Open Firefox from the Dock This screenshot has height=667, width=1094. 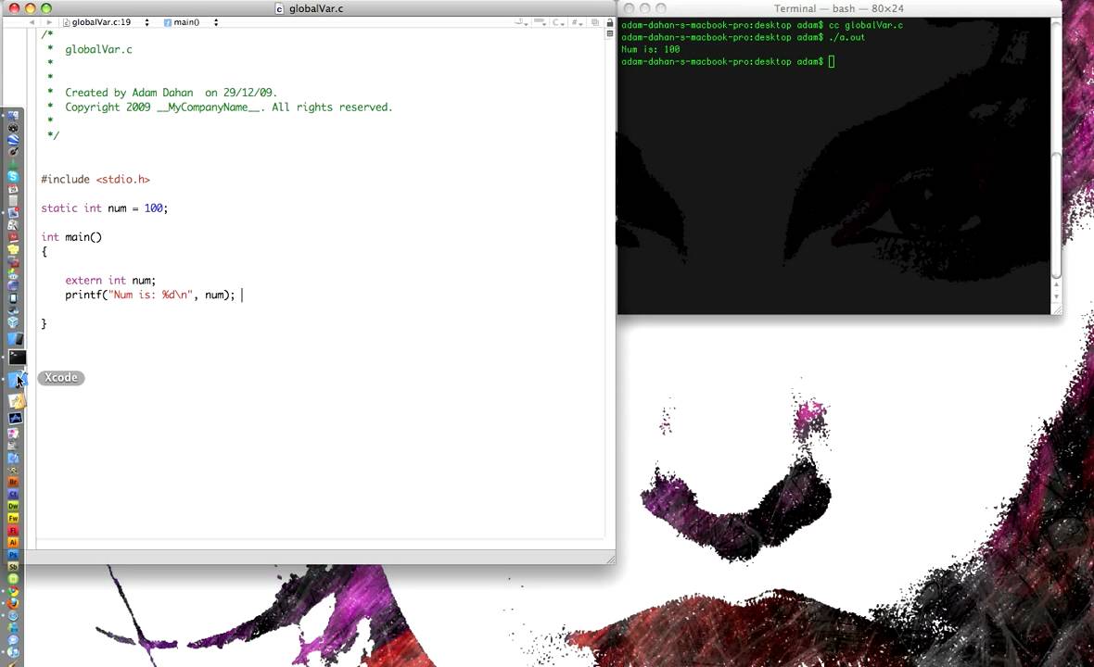pyautogui.click(x=13, y=604)
